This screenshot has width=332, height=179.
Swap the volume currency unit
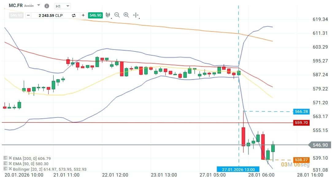click(74, 15)
